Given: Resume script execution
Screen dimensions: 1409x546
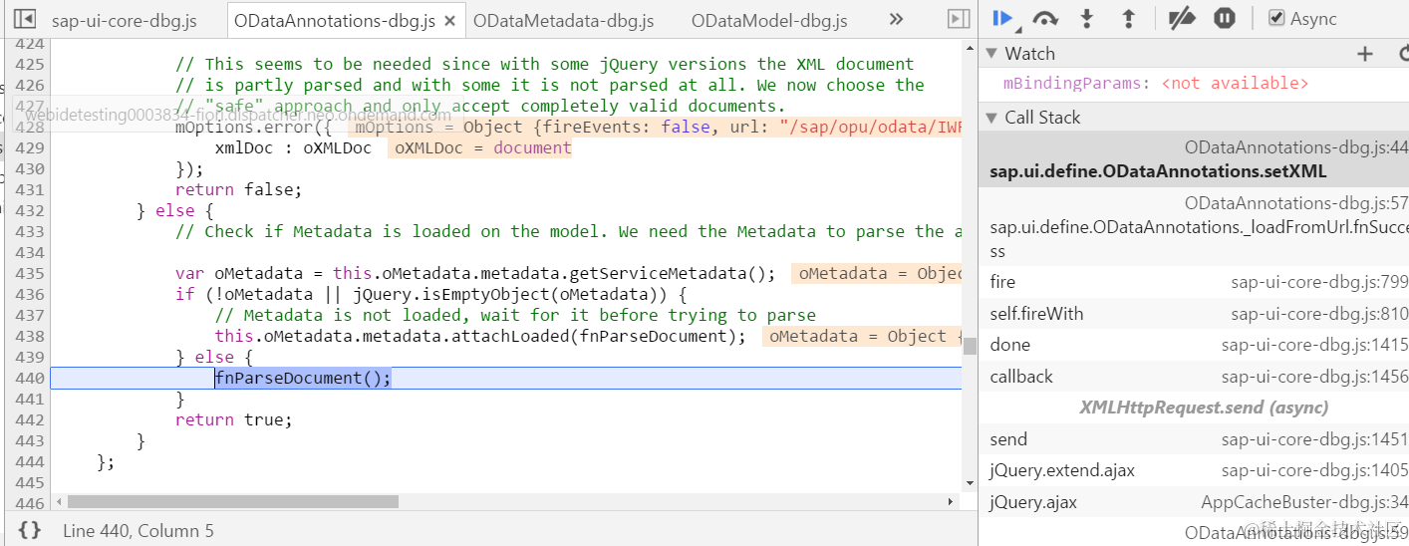Looking at the screenshot, I should point(1002,18).
